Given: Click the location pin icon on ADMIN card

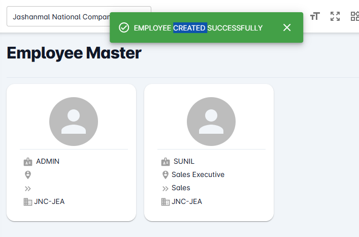Looking at the screenshot, I should coord(28,175).
